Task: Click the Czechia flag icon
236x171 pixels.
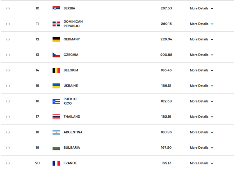Action: point(56,55)
